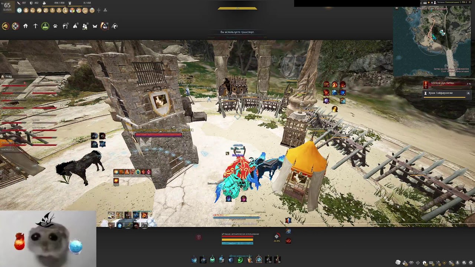This screenshot has width=475, height=267.
Task: Click the Храм Гайфирансии label
Action: pos(440,93)
